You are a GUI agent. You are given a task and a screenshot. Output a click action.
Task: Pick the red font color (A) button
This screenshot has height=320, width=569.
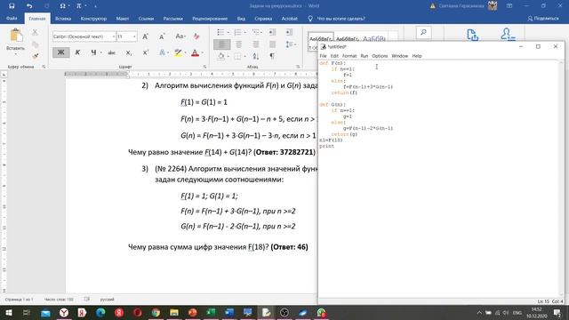[x=195, y=53]
